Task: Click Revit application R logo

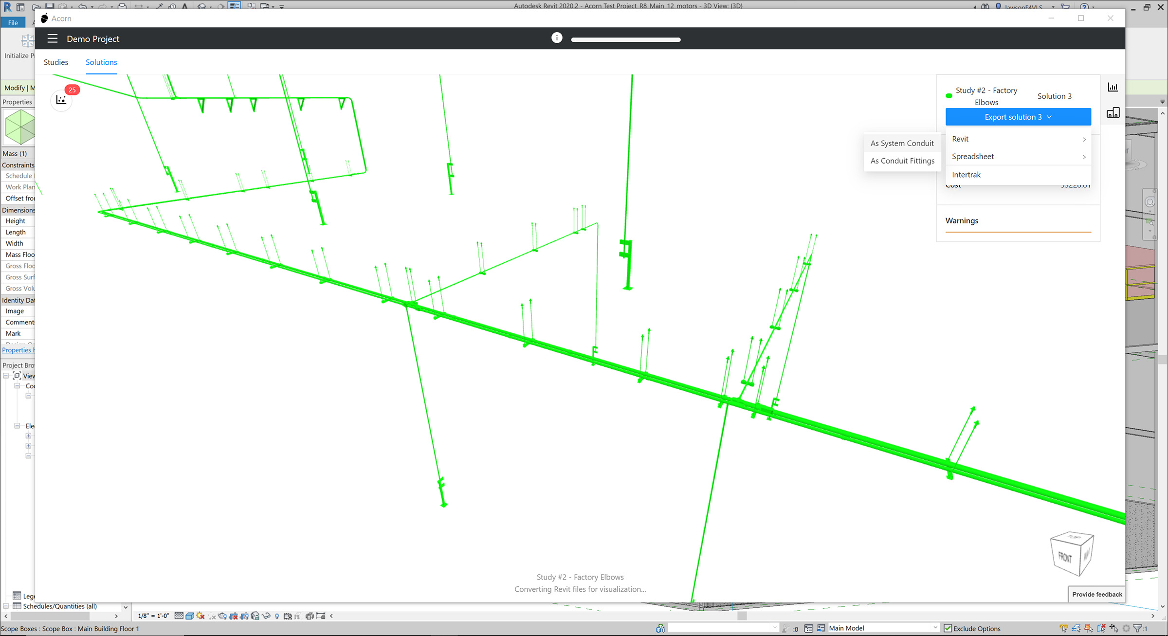Action: click(x=7, y=6)
